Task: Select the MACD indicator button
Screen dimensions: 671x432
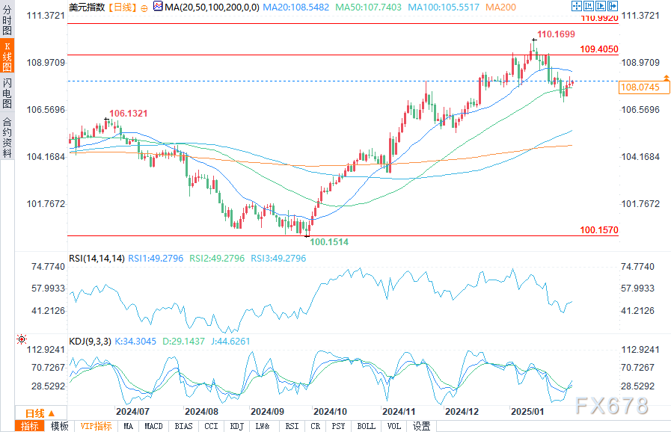Action: coord(153,426)
